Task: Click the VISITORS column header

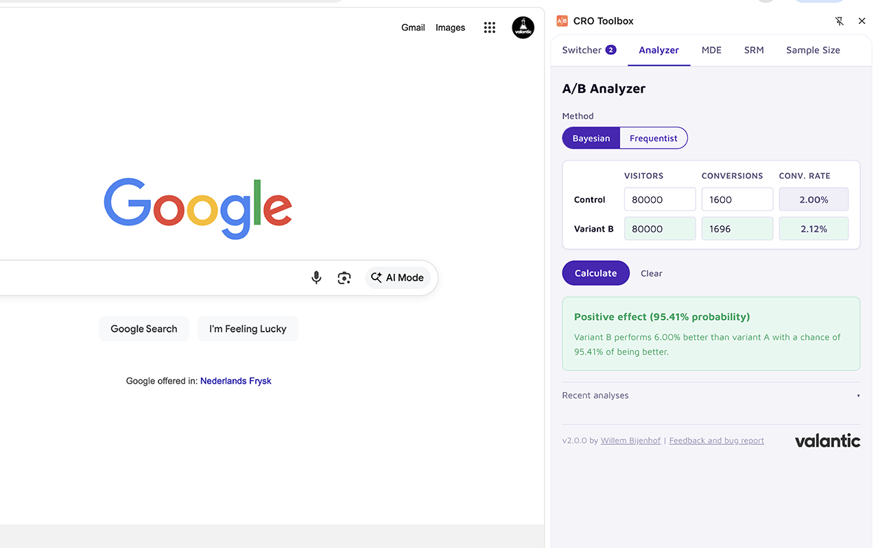Action: [x=643, y=176]
